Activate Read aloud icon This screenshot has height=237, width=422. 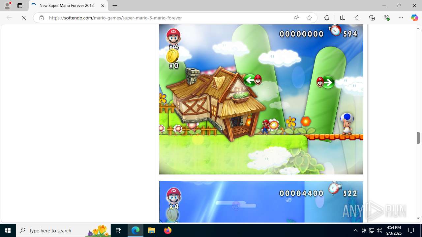[x=296, y=18]
